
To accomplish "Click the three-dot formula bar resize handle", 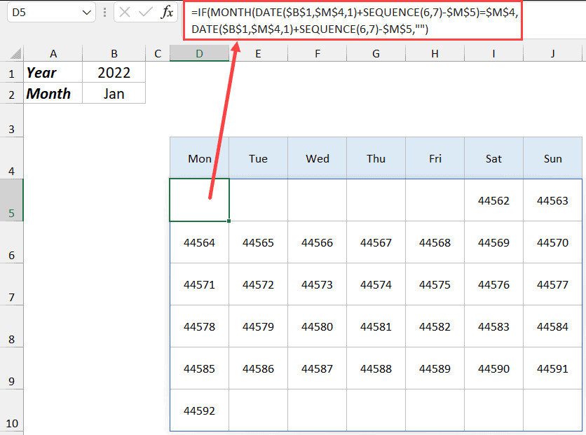I will [x=104, y=13].
